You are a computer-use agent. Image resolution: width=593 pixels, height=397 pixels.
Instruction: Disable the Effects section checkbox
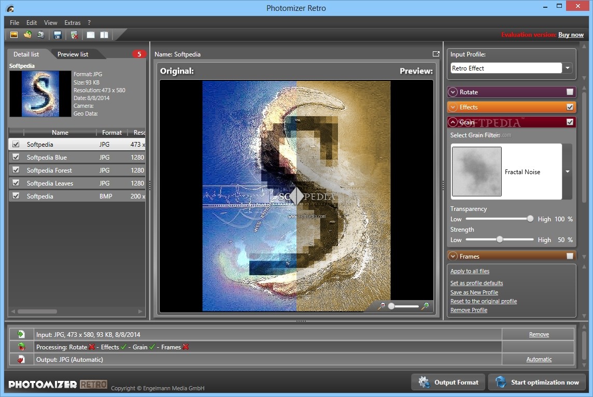click(570, 107)
